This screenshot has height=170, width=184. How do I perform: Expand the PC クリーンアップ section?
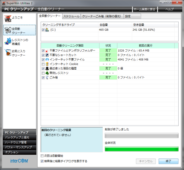[20, 132]
